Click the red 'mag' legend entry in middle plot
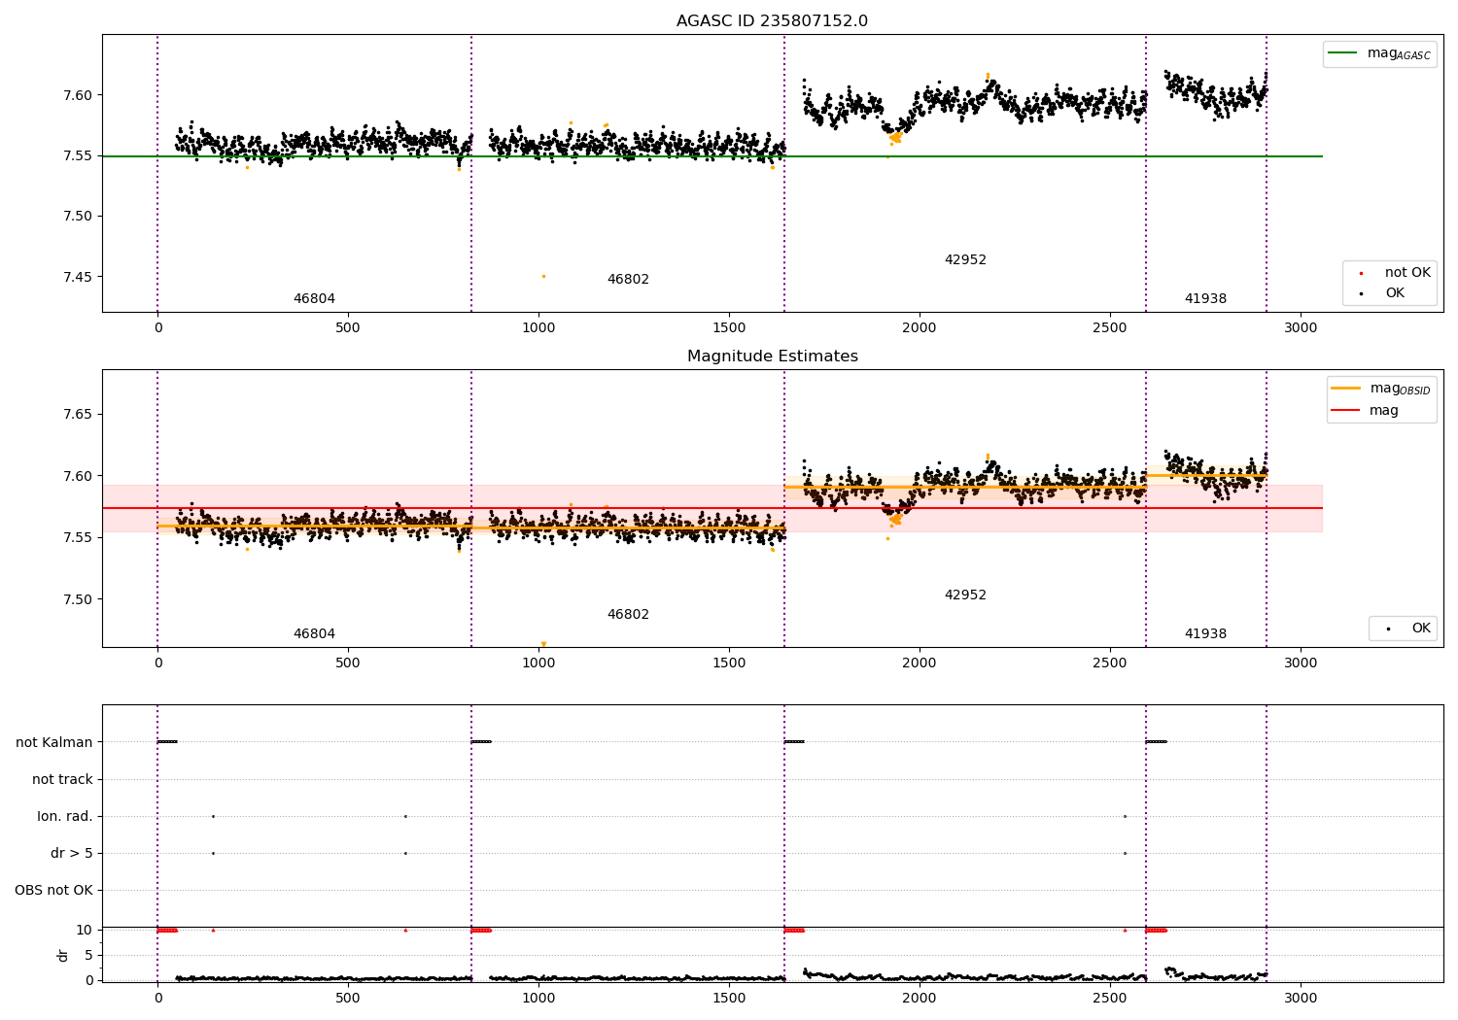1458x1020 pixels. pos(1366,411)
